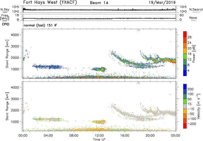Click the noise frequency trace in the Freq panel
This screenshot has width=203, height=141.
99,18
